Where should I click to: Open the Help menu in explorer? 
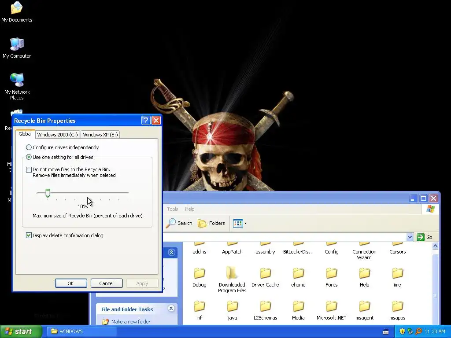(189, 209)
